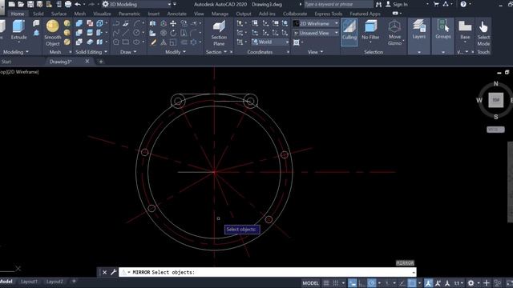Click the keyword search box
This screenshot has height=288, width=513.
tap(338, 4)
